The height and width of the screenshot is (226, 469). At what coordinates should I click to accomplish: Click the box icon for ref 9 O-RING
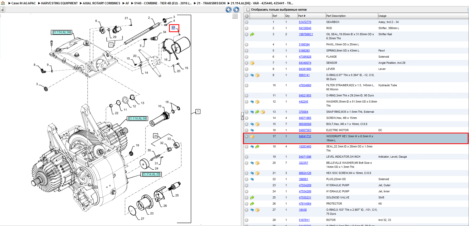tap(257, 75)
